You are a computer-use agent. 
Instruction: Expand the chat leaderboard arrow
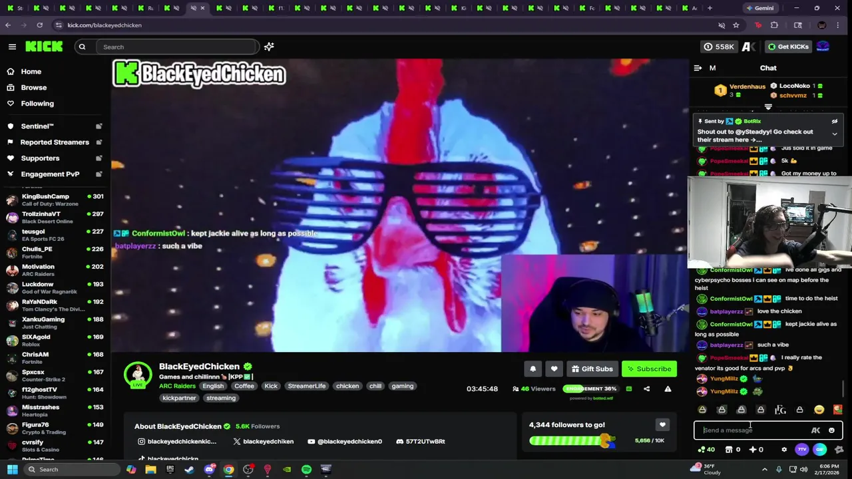(x=768, y=107)
